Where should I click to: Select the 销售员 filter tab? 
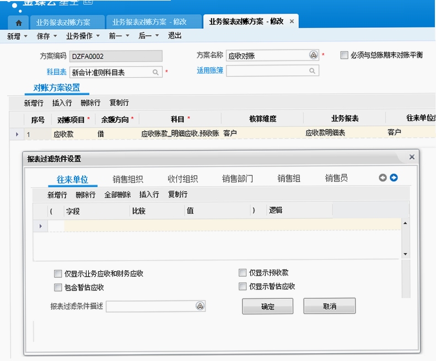click(x=336, y=177)
